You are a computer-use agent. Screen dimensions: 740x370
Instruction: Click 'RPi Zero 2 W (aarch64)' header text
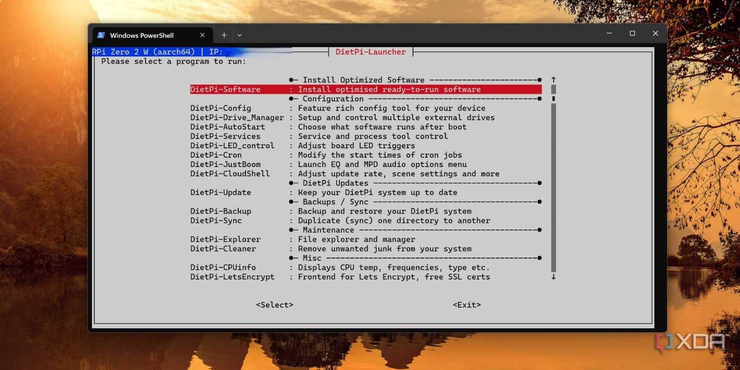click(143, 52)
